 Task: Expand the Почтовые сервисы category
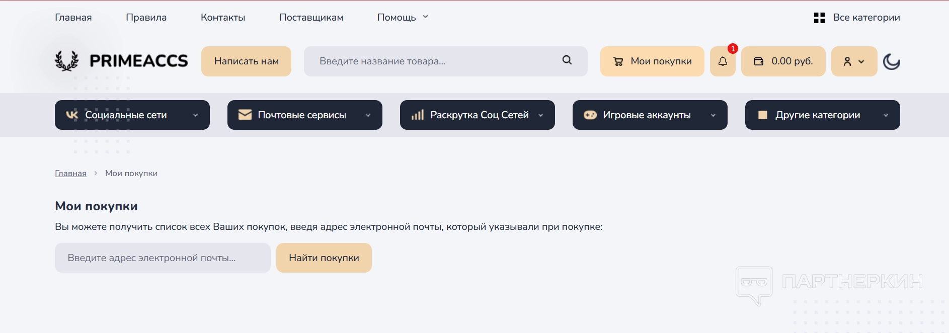(368, 115)
